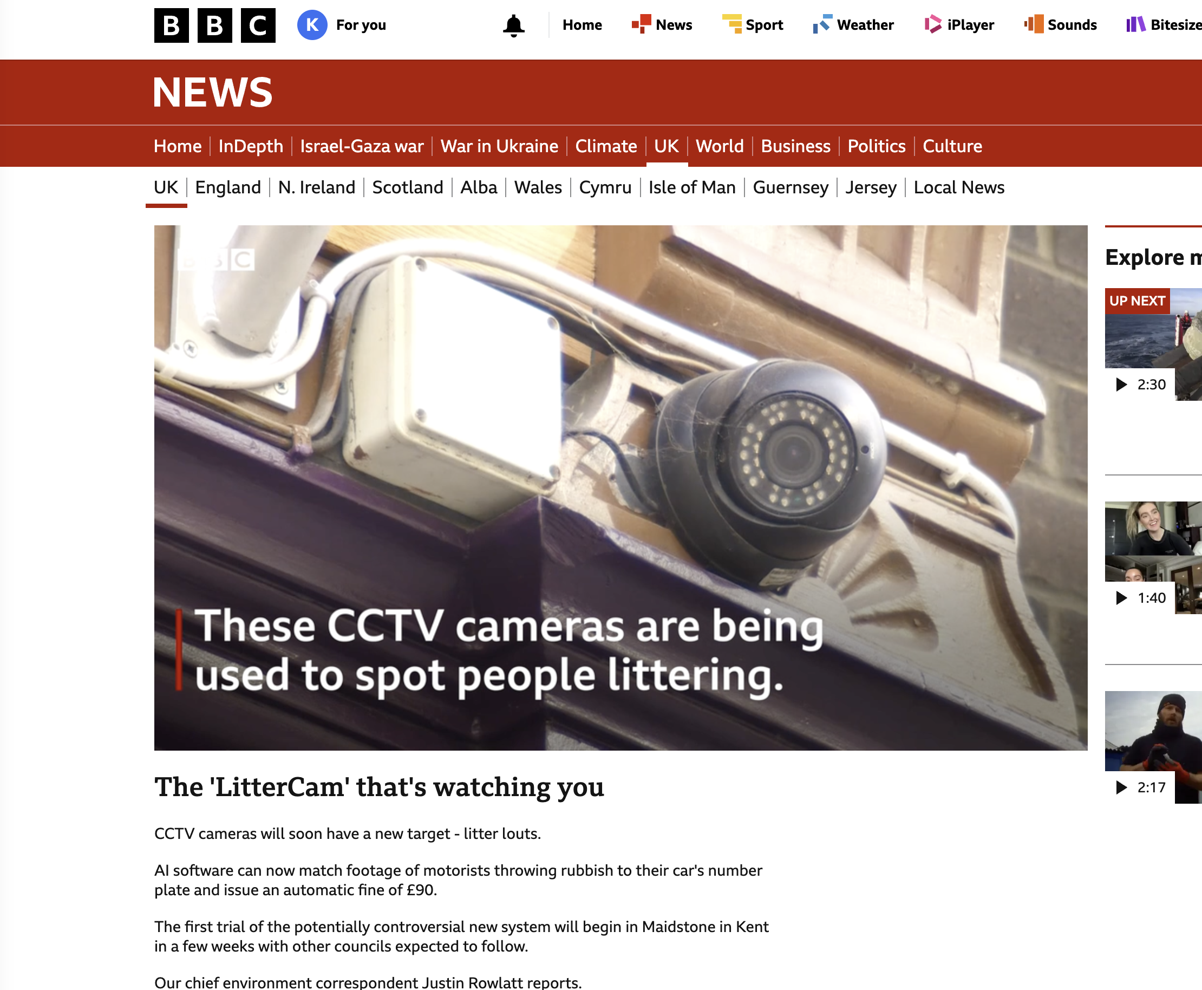This screenshot has width=1202, height=990.
Task: Open Bitesize via purple icon
Action: pos(1136,24)
